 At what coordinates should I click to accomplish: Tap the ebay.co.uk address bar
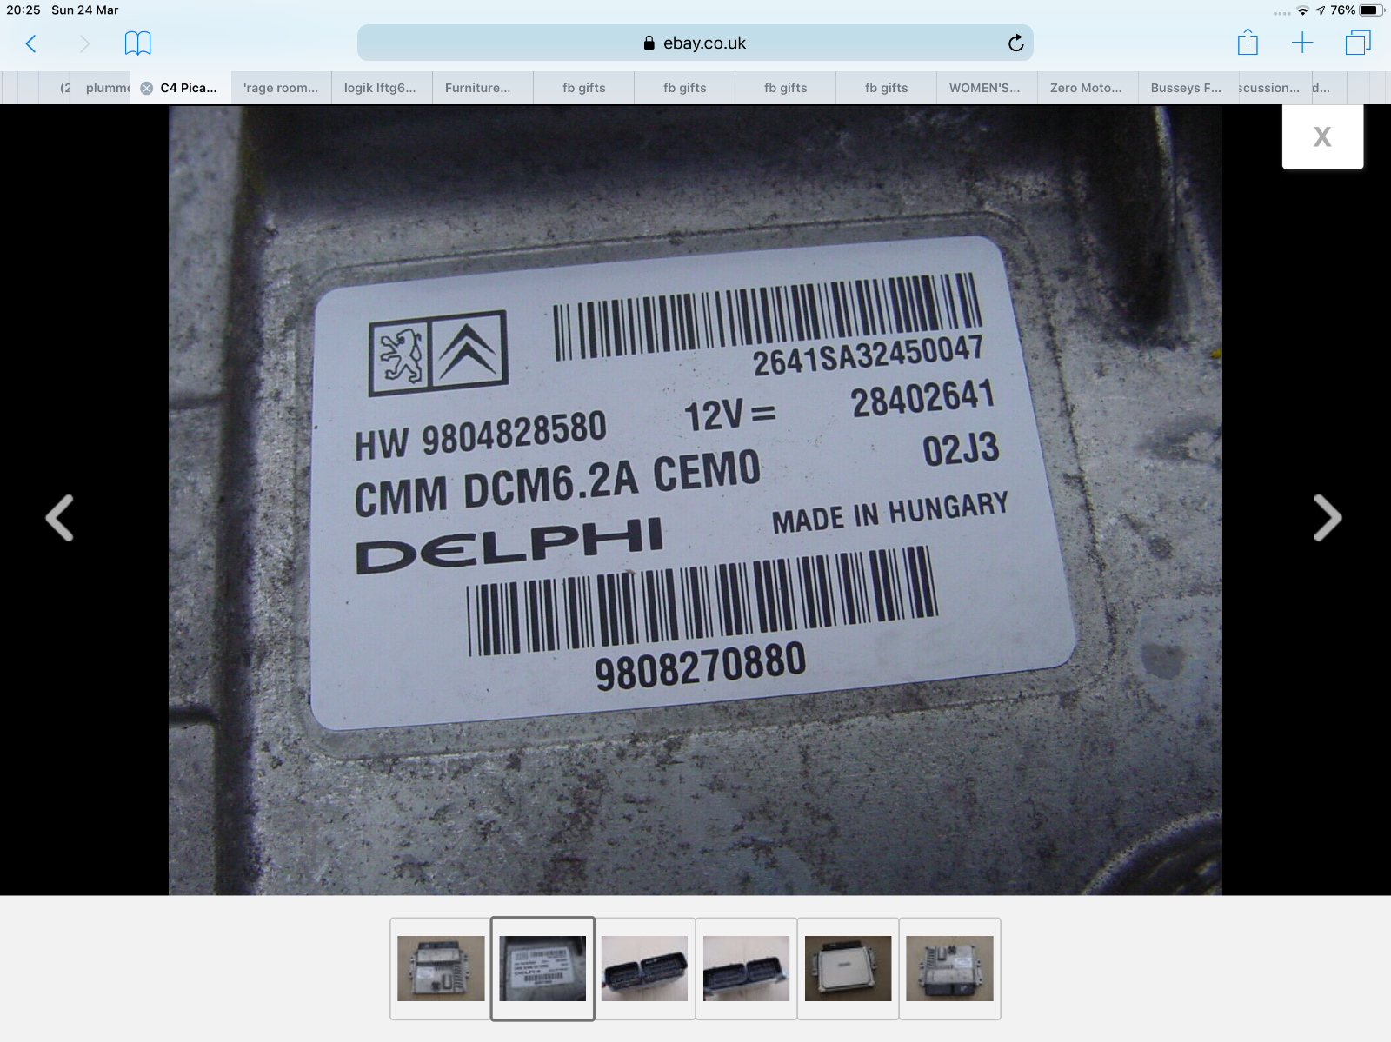tap(695, 43)
